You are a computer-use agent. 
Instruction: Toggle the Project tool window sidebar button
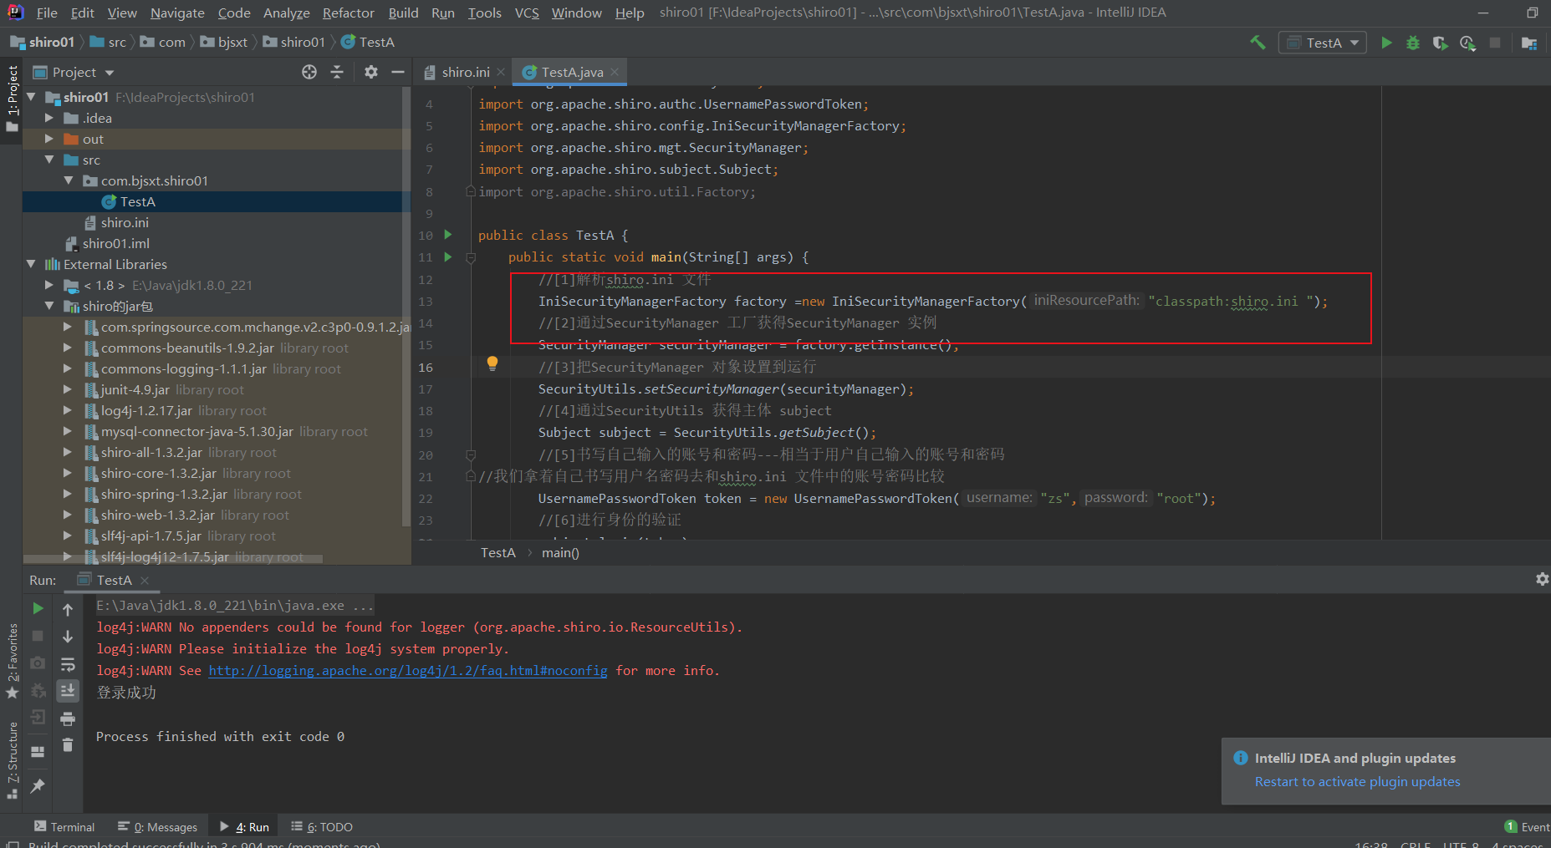pos(12,99)
